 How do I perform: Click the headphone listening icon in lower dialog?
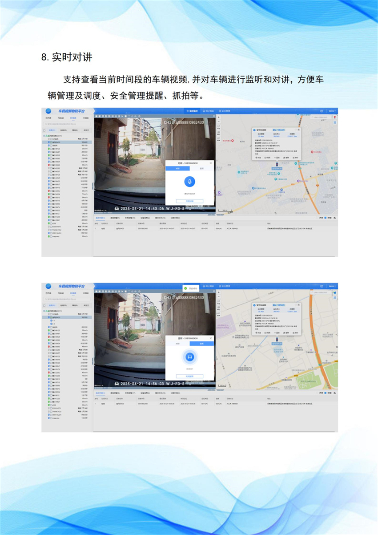pos(189,357)
